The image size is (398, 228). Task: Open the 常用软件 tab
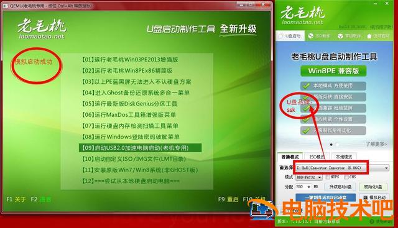pos(349,36)
